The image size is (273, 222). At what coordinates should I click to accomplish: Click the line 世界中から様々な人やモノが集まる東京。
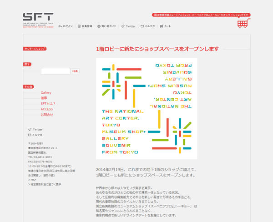[124, 188]
